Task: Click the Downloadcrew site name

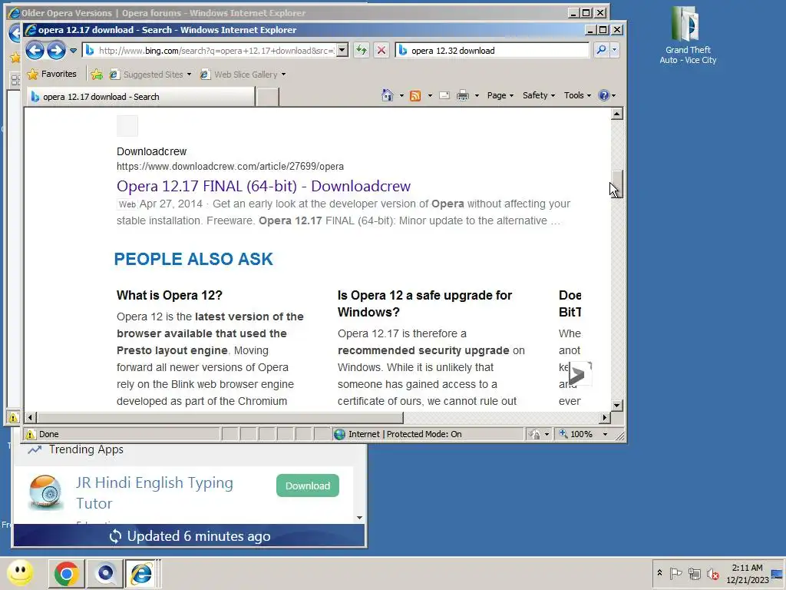Action: tap(151, 151)
